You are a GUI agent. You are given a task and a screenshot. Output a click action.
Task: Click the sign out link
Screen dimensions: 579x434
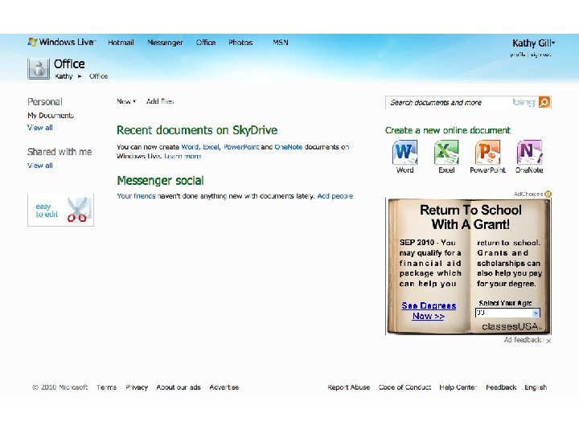click(x=541, y=55)
